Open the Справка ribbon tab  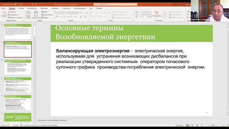pos(99,8)
